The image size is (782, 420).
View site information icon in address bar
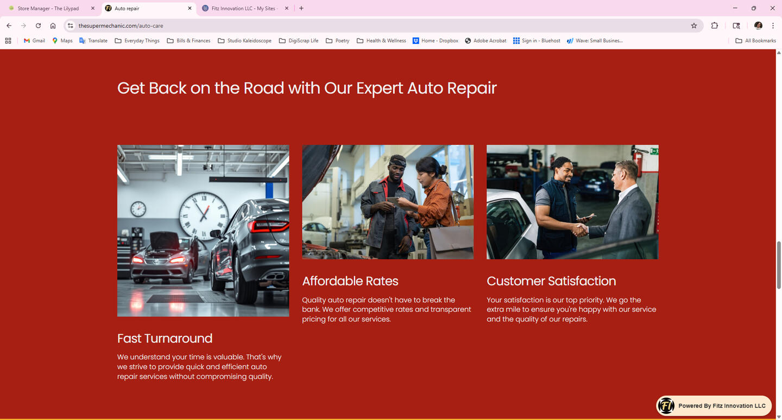[70, 26]
